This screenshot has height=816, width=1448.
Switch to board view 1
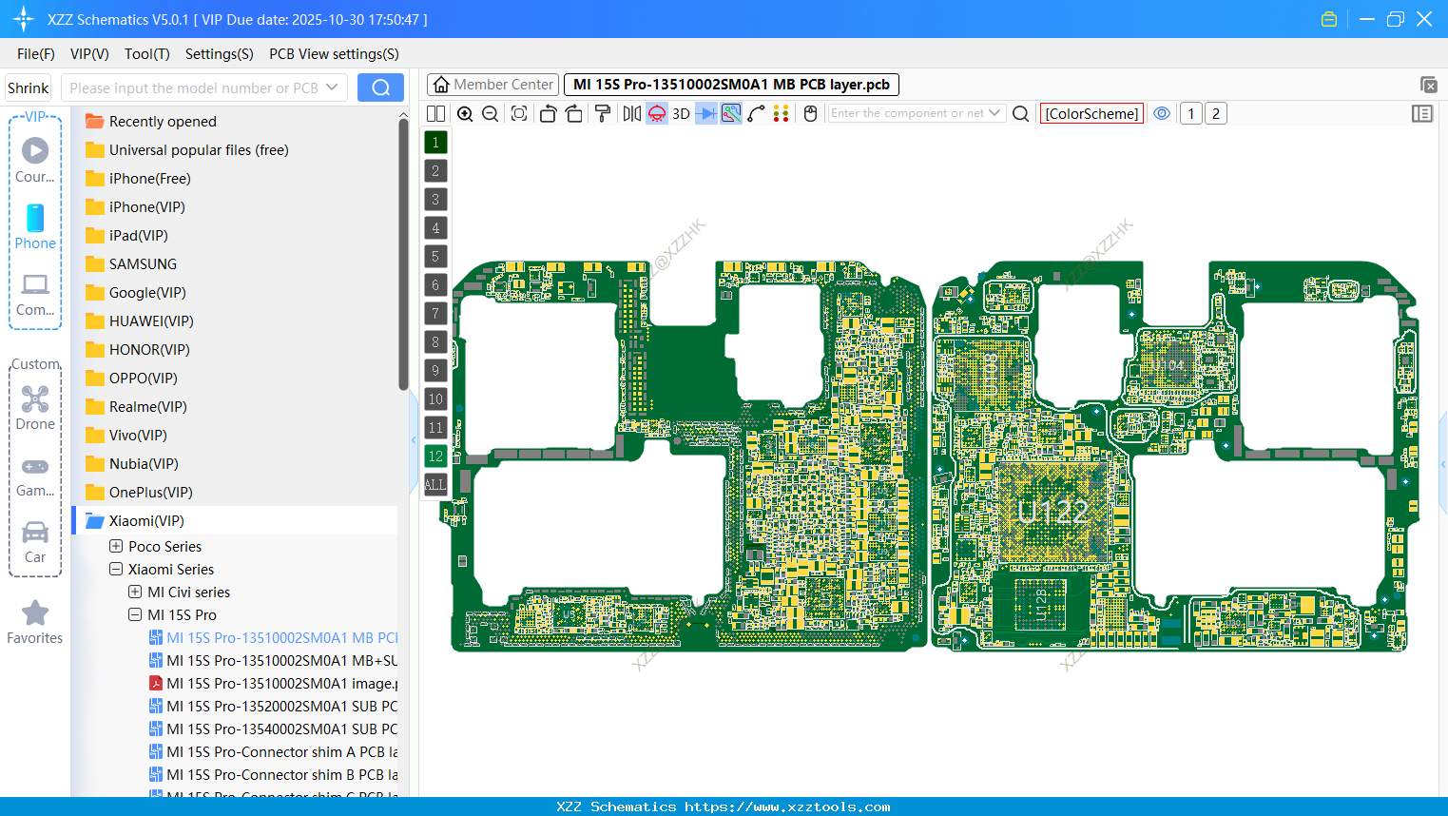[1191, 113]
